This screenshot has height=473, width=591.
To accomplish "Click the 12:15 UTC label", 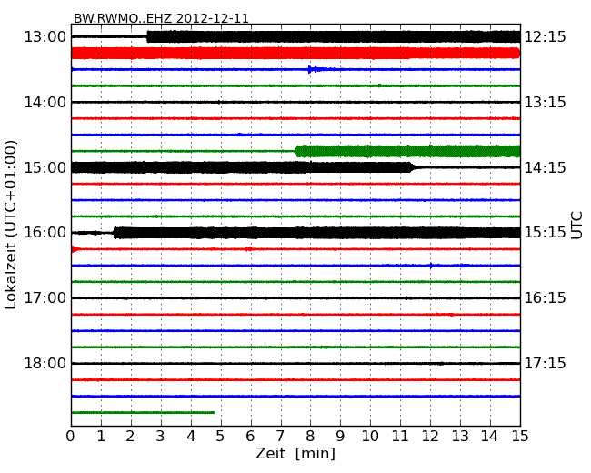I will pyautogui.click(x=545, y=37).
